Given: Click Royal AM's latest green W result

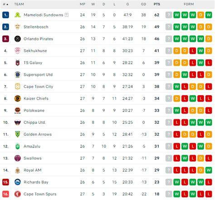Looking at the screenshot, I should click(209, 170).
